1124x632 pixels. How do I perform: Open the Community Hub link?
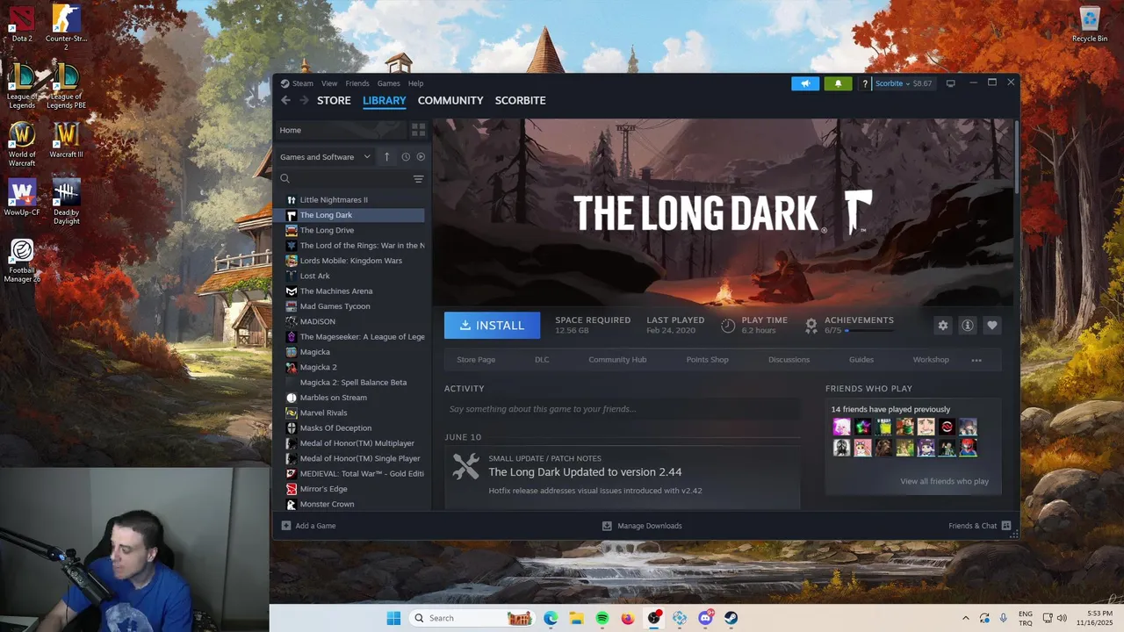click(617, 360)
